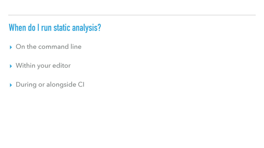Click the word 'line' in the first bullet

[76, 47]
